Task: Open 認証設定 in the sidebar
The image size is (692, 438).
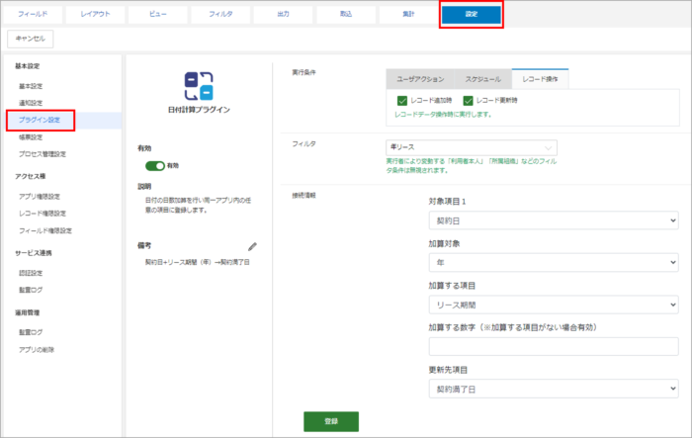Action: [x=31, y=273]
